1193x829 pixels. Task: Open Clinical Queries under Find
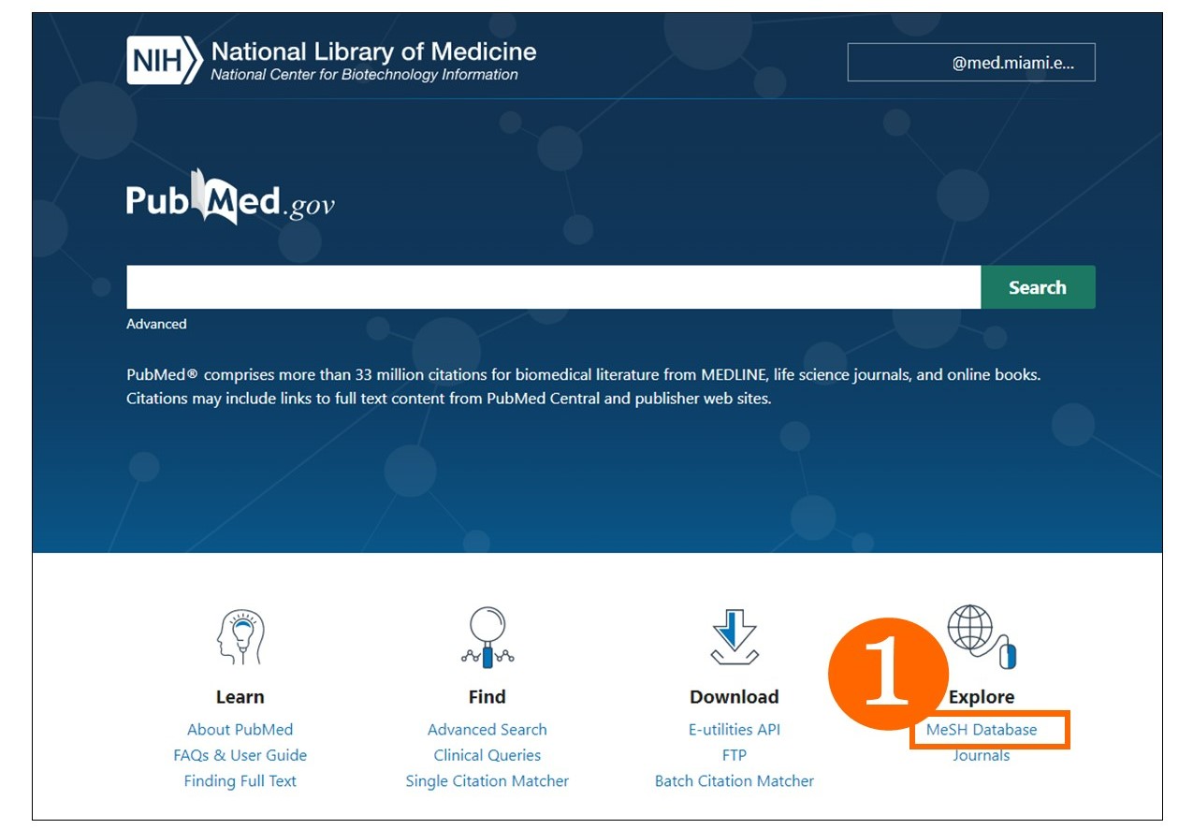click(487, 755)
